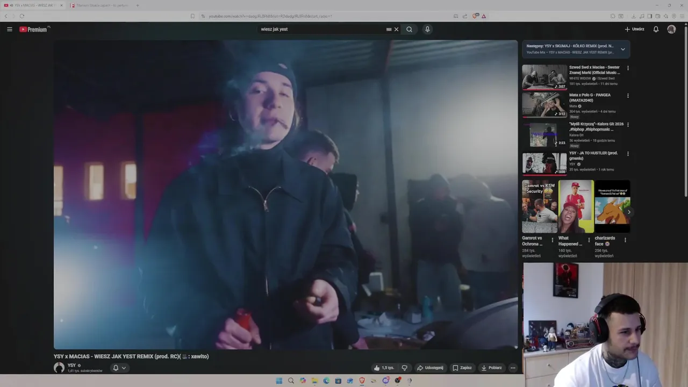The height and width of the screenshot is (387, 688).
Task: Open options for Mata x Polo G PANGEA
Action: tap(628, 96)
